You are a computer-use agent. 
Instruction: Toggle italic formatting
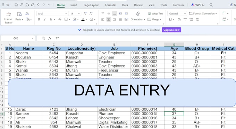pyautogui.click(x=45, y=19)
